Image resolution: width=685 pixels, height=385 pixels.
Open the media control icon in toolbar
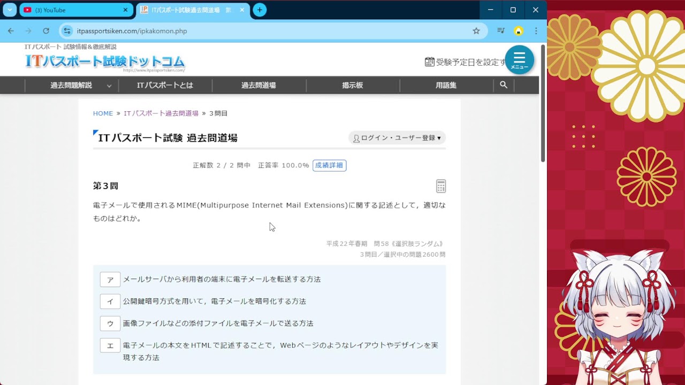pyautogui.click(x=500, y=31)
